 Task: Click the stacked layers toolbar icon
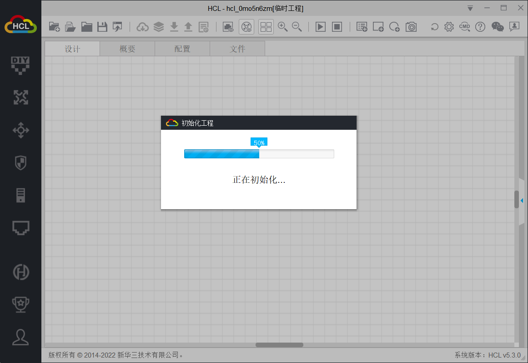pyautogui.click(x=158, y=27)
